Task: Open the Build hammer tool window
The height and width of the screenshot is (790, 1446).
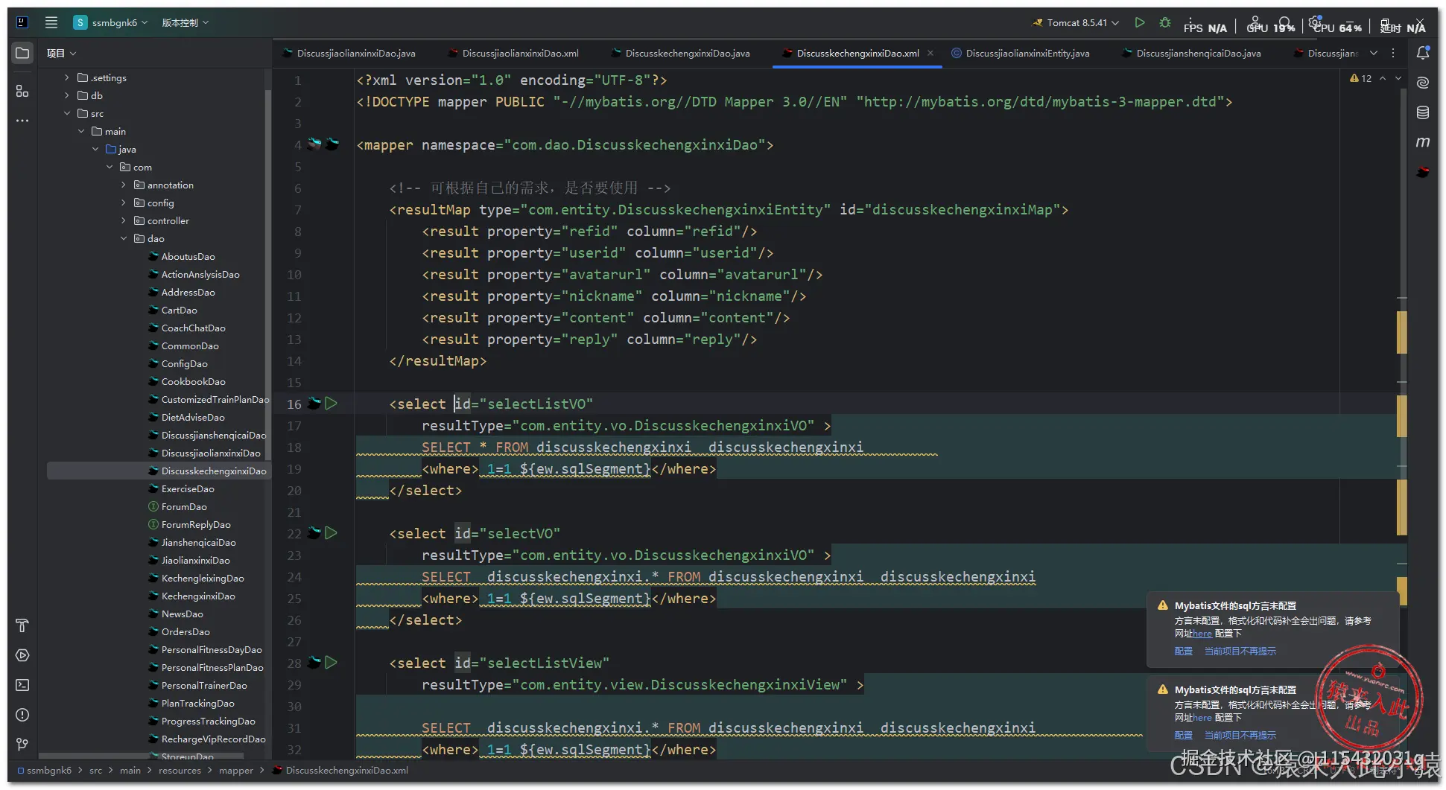Action: 22,625
